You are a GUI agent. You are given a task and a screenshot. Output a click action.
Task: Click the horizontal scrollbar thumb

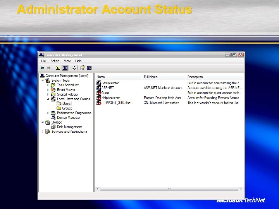[x=169, y=189]
